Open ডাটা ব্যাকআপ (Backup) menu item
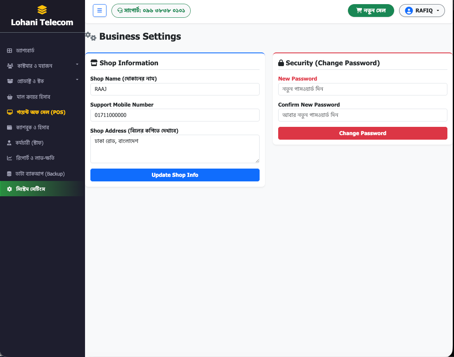Viewport: 454px width, 357px height. pyautogui.click(x=40, y=174)
